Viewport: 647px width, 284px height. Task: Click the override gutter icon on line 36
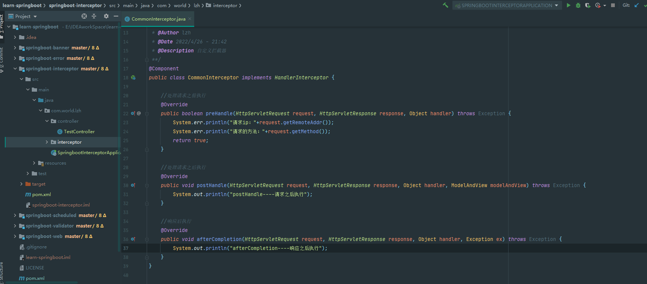133,239
